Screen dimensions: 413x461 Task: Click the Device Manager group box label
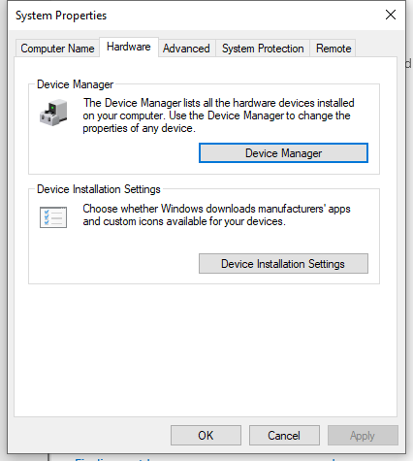[x=75, y=84]
